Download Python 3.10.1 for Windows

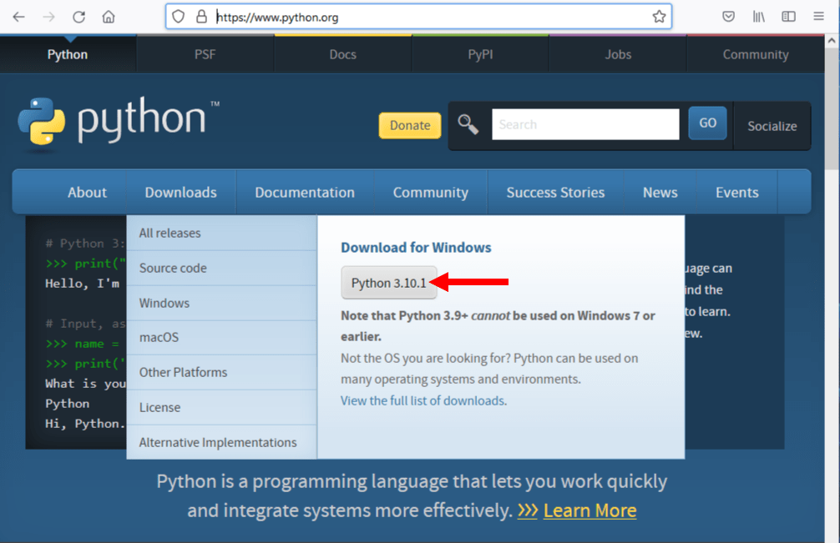coord(389,282)
